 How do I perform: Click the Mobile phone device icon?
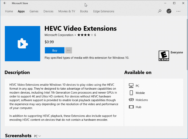point(131,93)
